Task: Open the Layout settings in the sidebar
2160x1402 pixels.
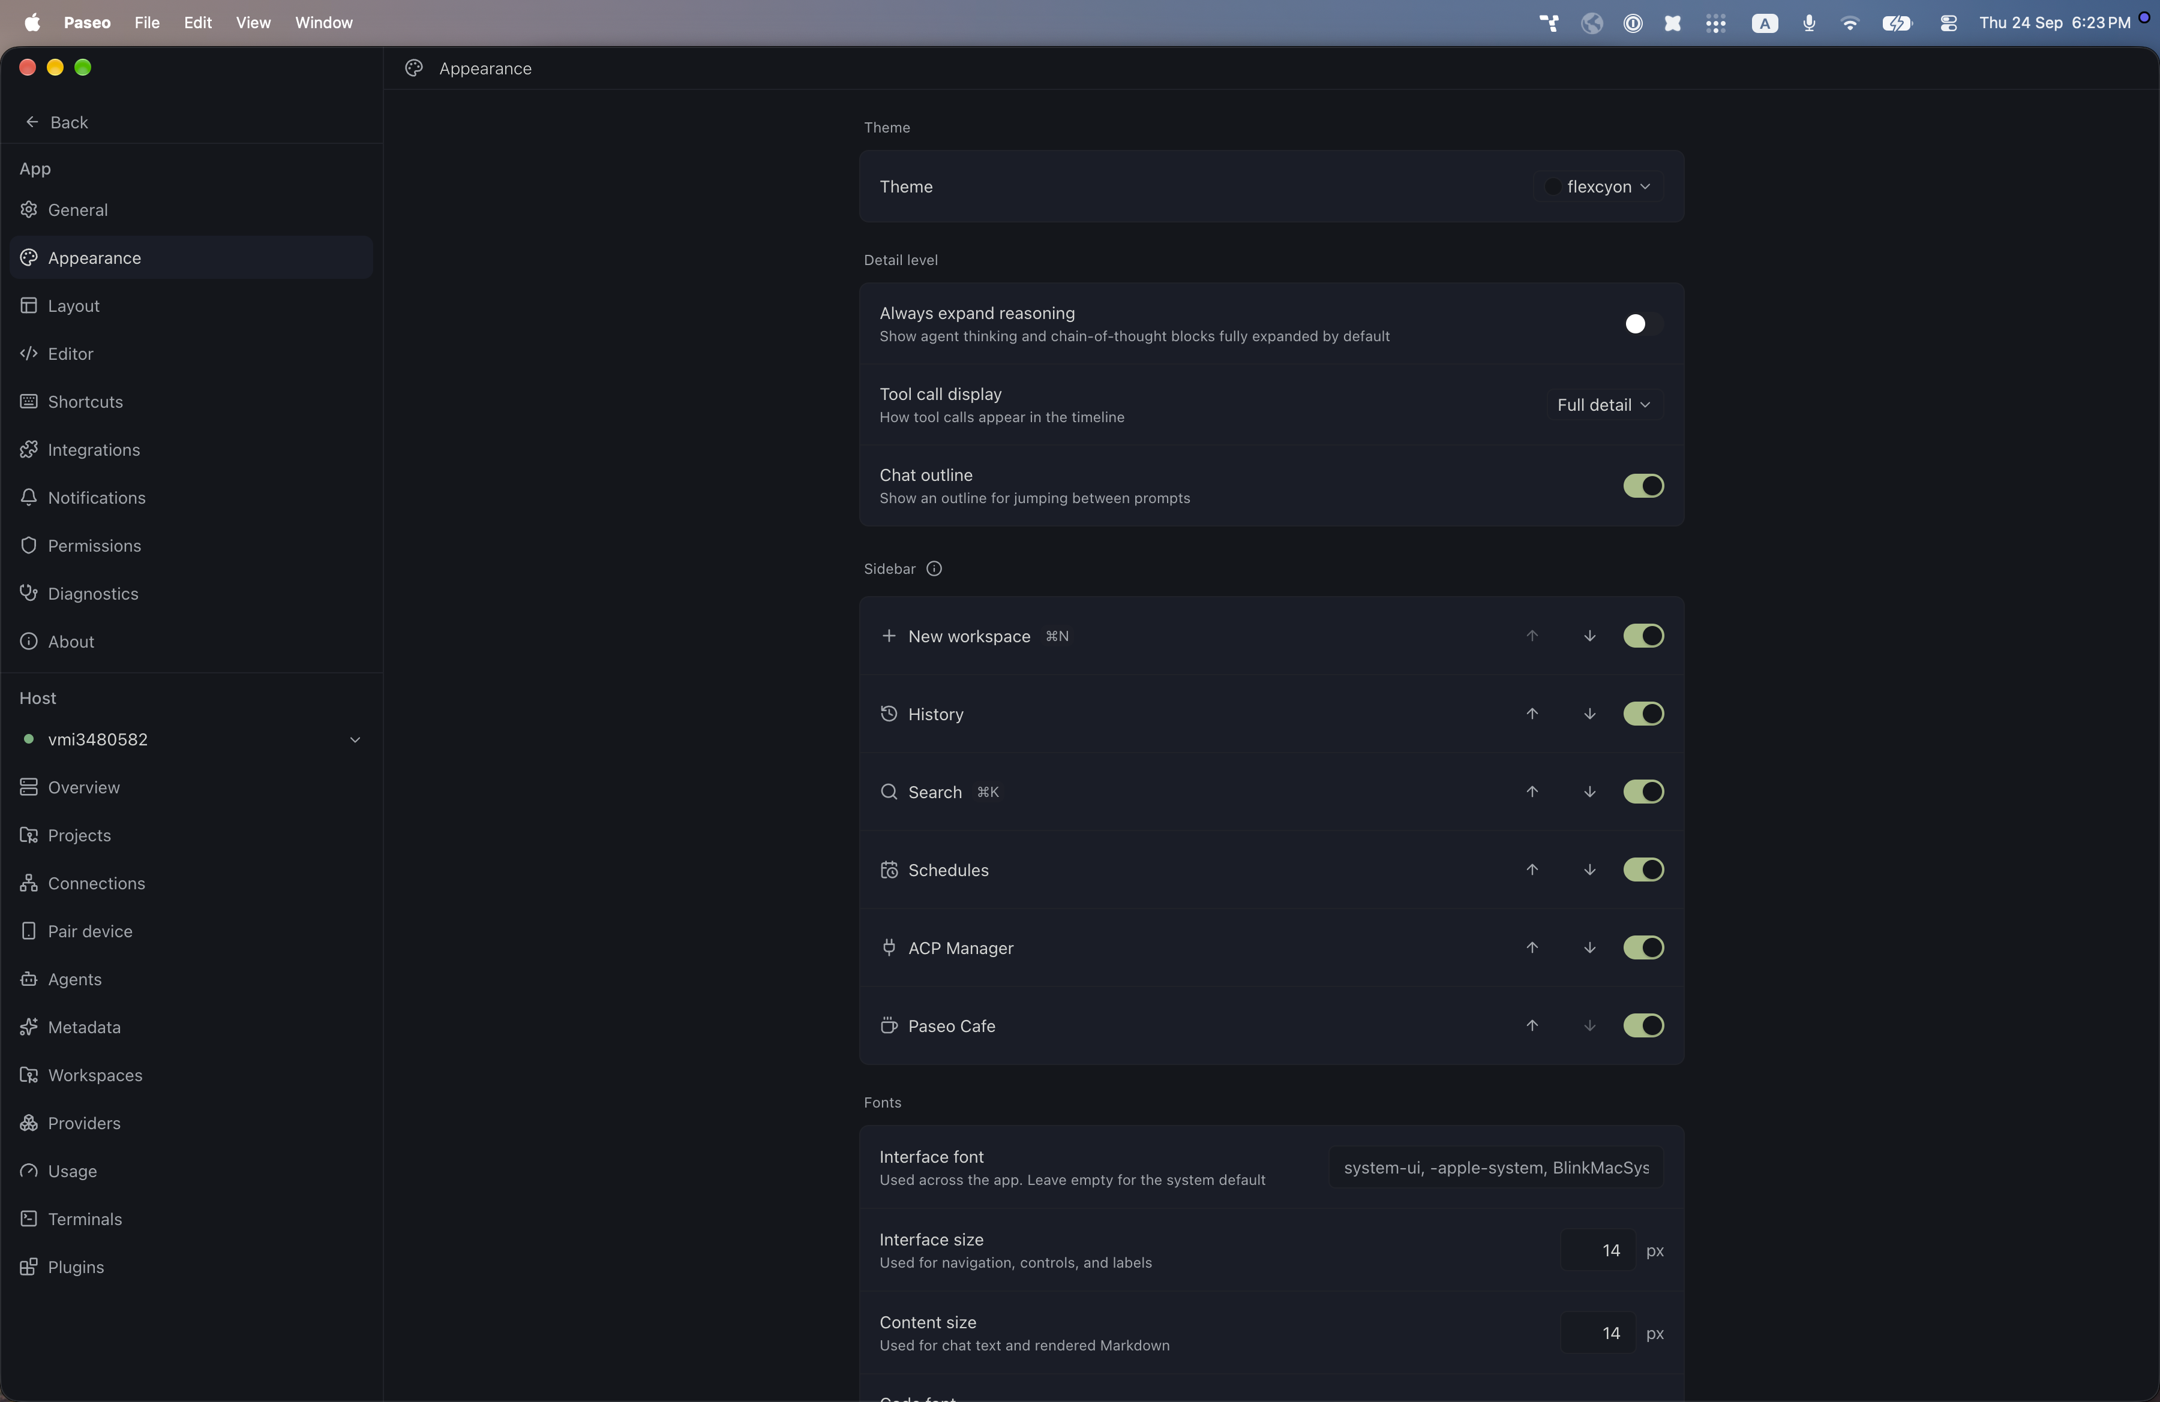Action: [x=191, y=306]
